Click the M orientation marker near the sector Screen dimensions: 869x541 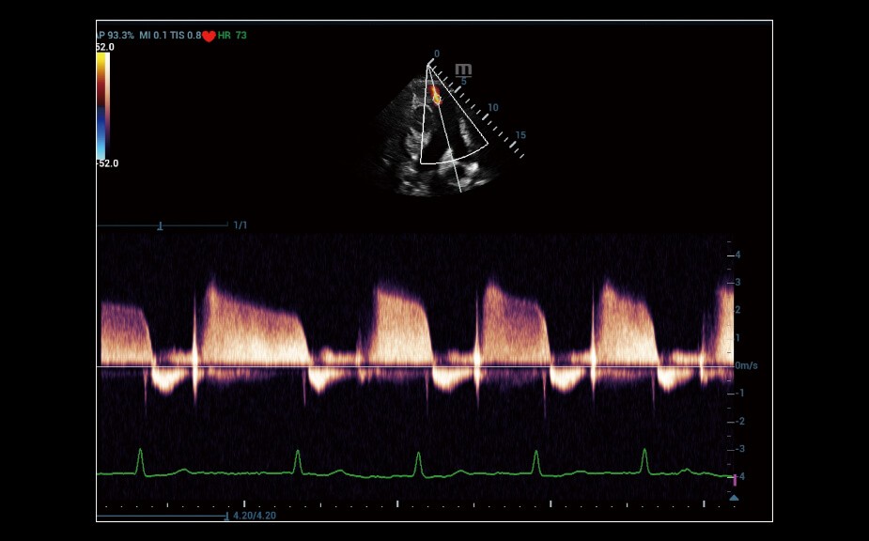pyautogui.click(x=463, y=70)
